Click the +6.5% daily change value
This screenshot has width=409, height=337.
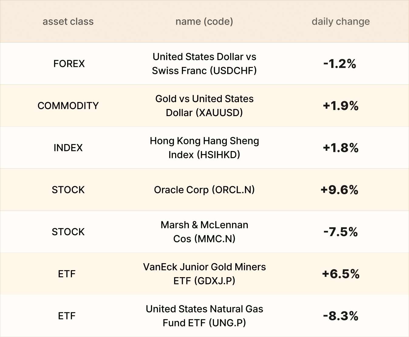[341, 274]
